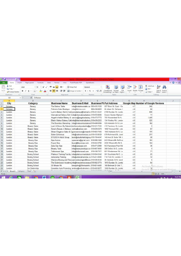Click Merge & Center button

click(x=74, y=91)
